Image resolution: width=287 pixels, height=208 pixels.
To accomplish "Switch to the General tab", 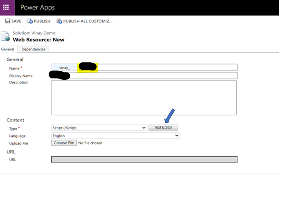I will click(7, 49).
